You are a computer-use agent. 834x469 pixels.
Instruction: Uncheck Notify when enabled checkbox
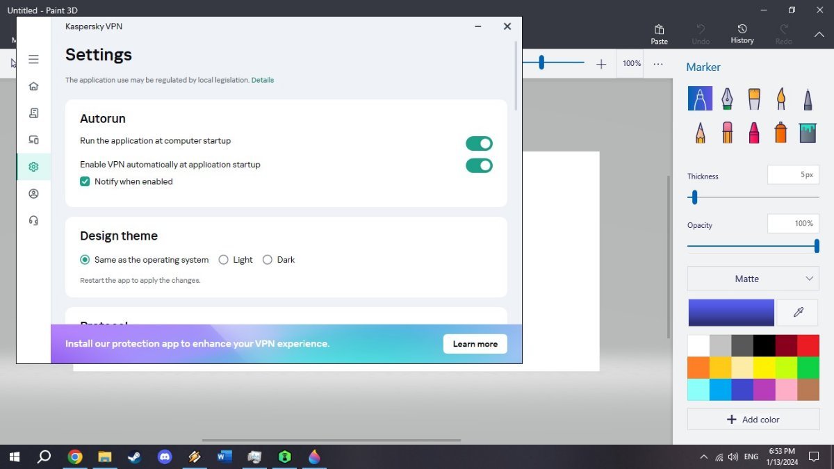pos(85,181)
